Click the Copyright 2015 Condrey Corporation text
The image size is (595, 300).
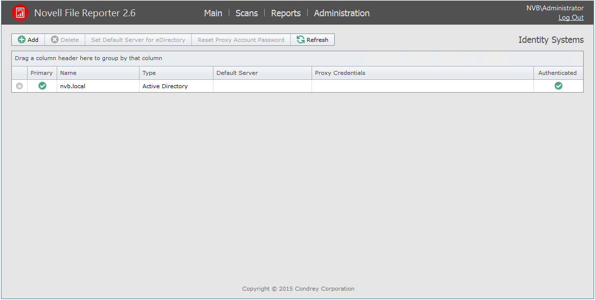pyautogui.click(x=298, y=289)
